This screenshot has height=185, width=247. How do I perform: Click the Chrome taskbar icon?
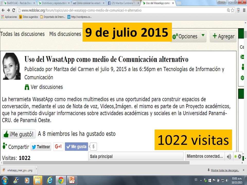click(x=61, y=180)
